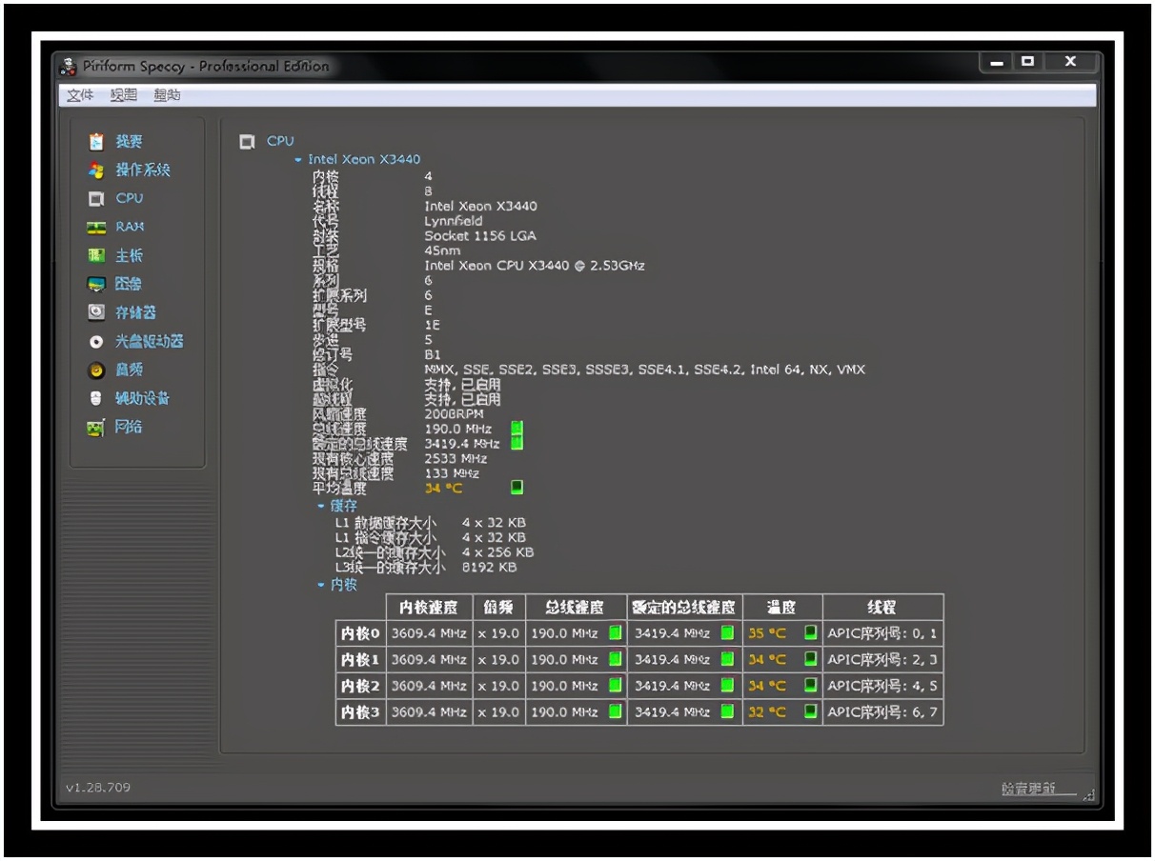Open the RAM memory stick icon
This screenshot has width=1155, height=861.
[x=96, y=228]
